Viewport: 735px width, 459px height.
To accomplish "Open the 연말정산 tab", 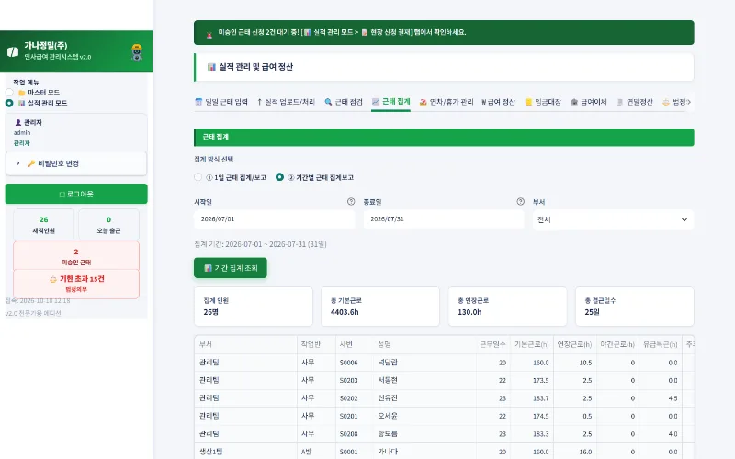I will (635, 102).
